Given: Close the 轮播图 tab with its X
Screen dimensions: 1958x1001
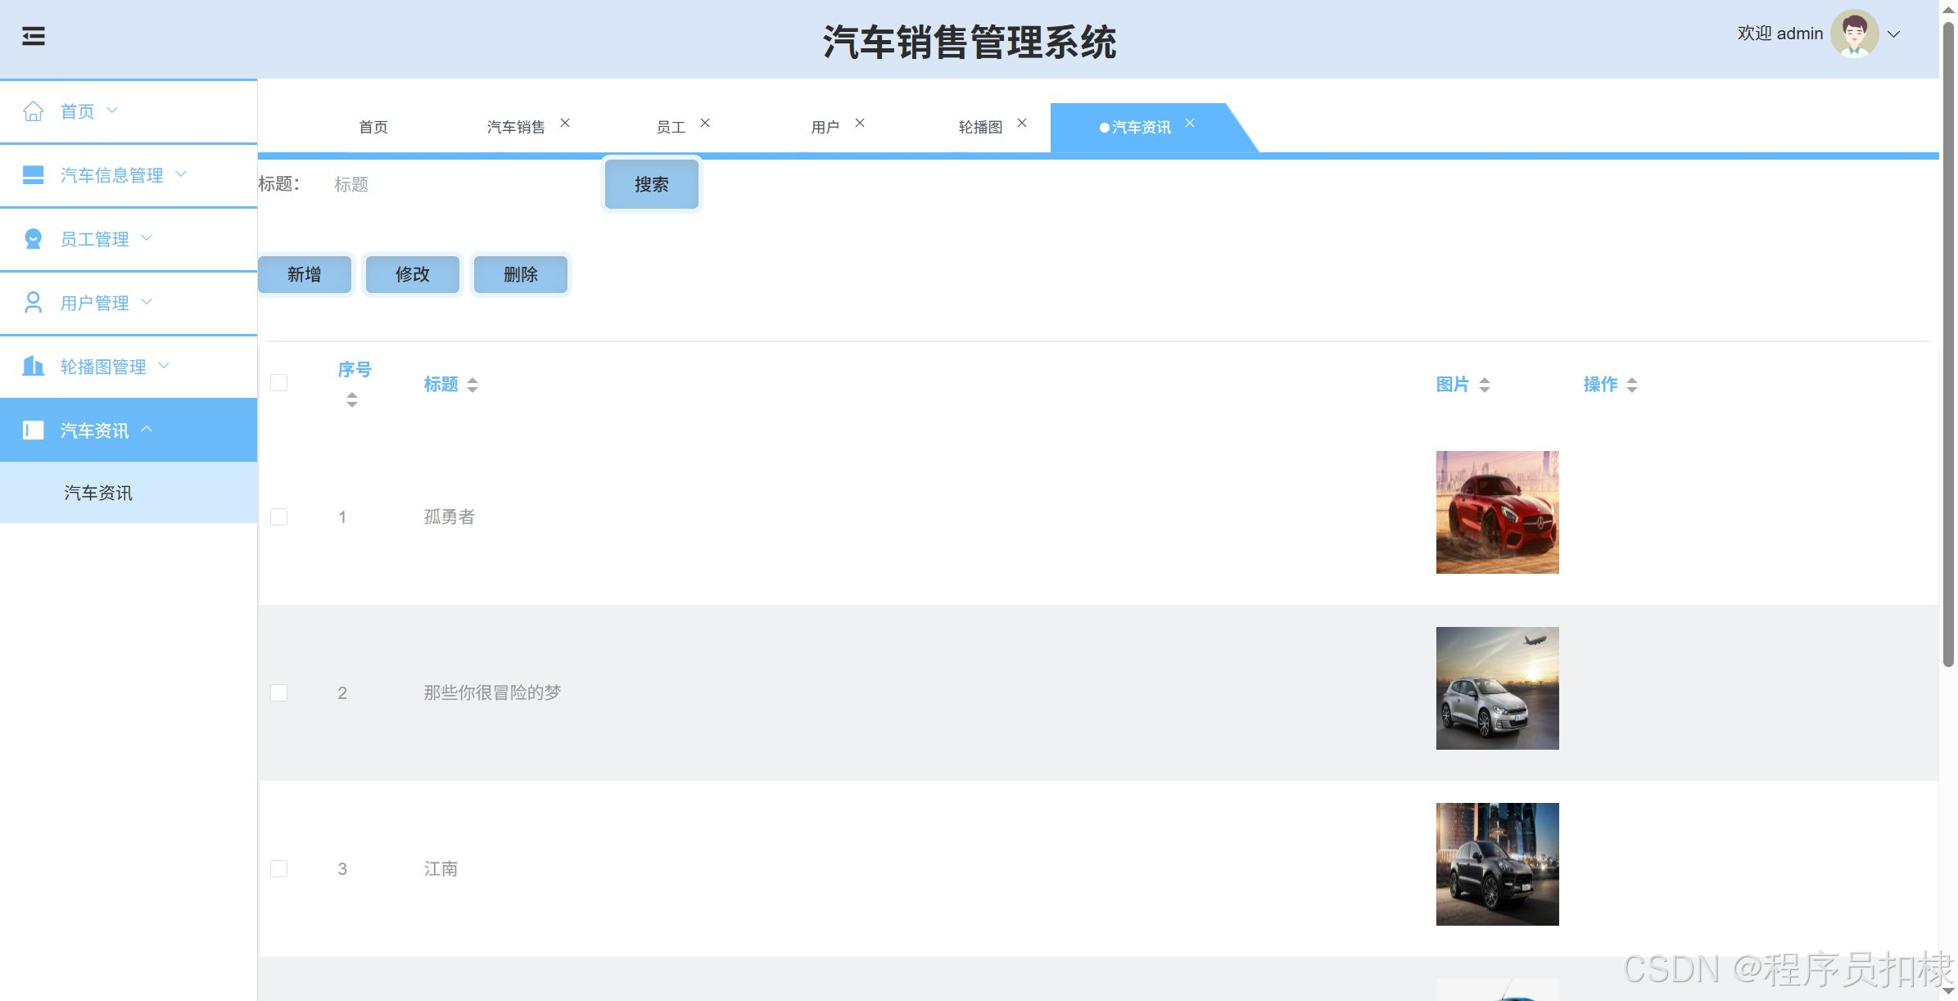Looking at the screenshot, I should [x=1022, y=123].
